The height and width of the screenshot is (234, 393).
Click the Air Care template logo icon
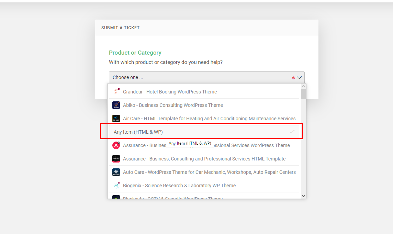(116, 119)
